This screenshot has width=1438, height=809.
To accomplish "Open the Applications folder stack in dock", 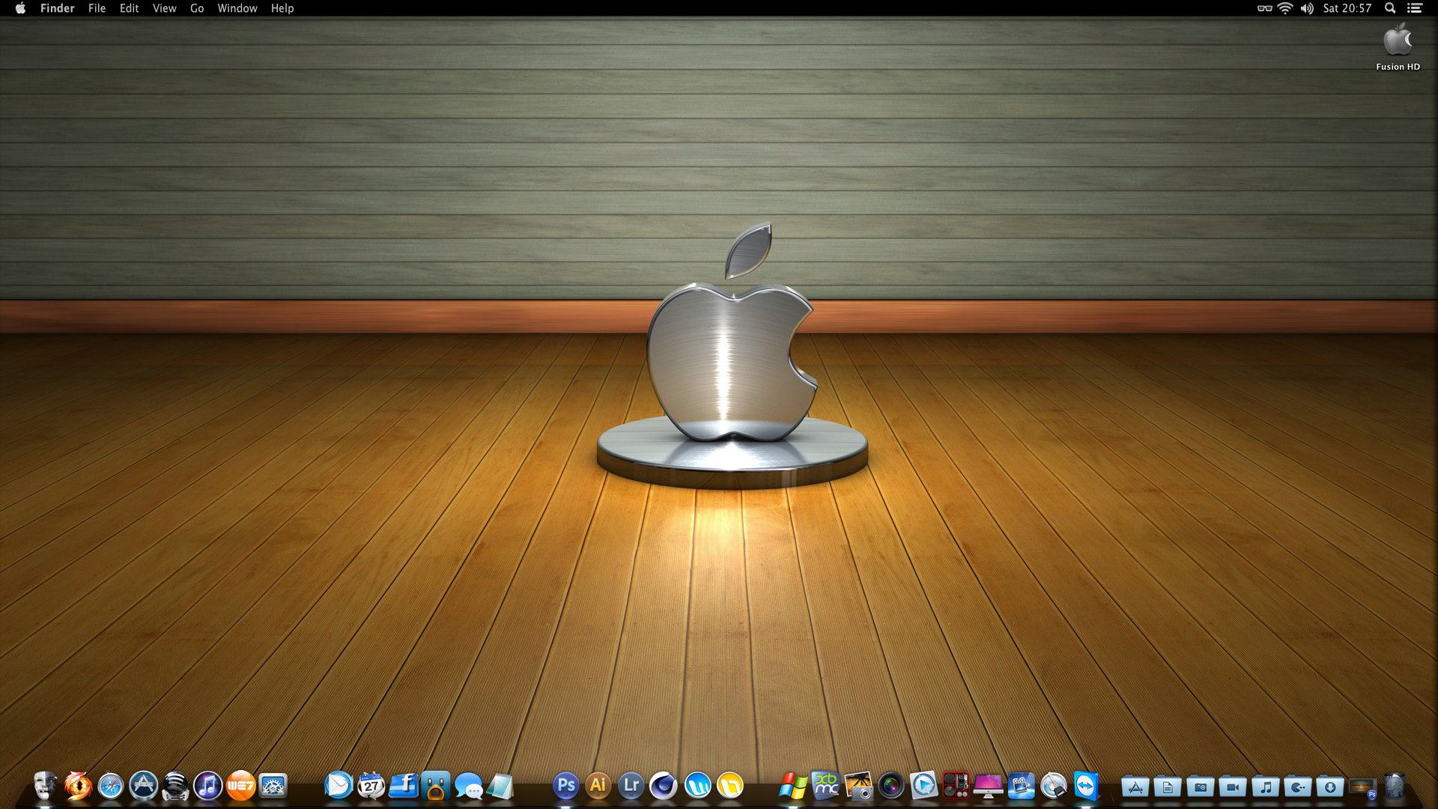I will [x=1135, y=787].
